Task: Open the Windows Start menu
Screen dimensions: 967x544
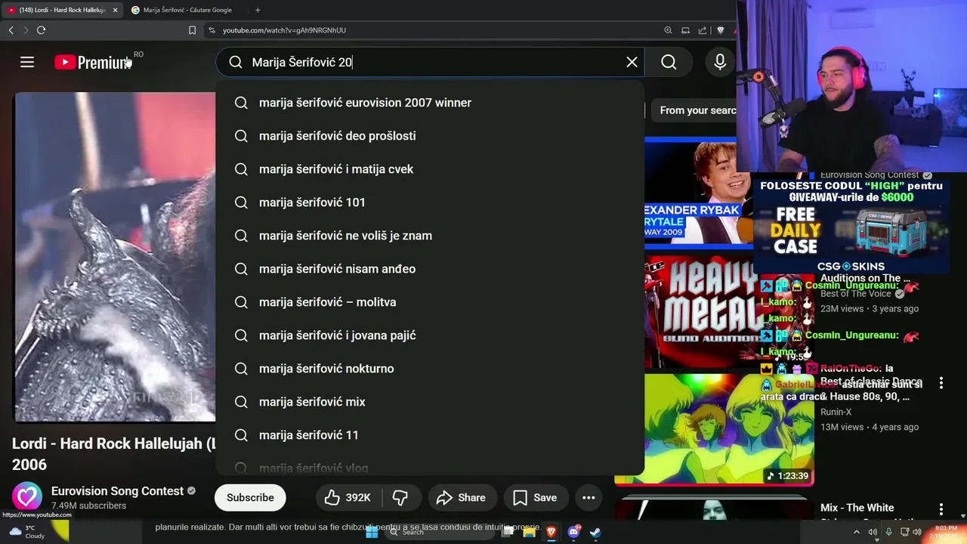Action: coord(372,532)
